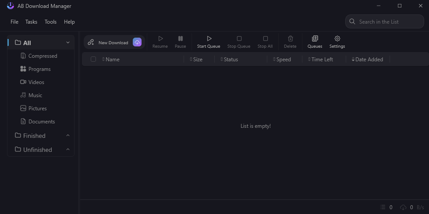The height and width of the screenshot is (214, 429).
Task: Click the New Download button
Action: (108, 42)
